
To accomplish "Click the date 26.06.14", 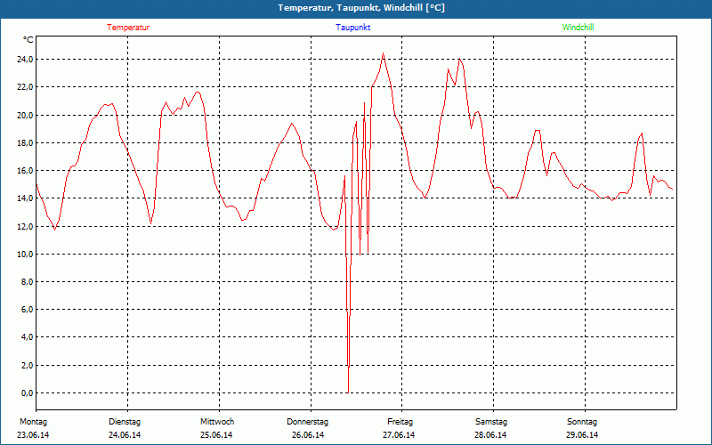I will tap(308, 435).
